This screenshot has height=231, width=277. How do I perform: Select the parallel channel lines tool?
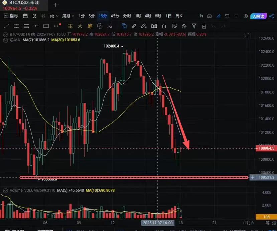click(x=16, y=26)
